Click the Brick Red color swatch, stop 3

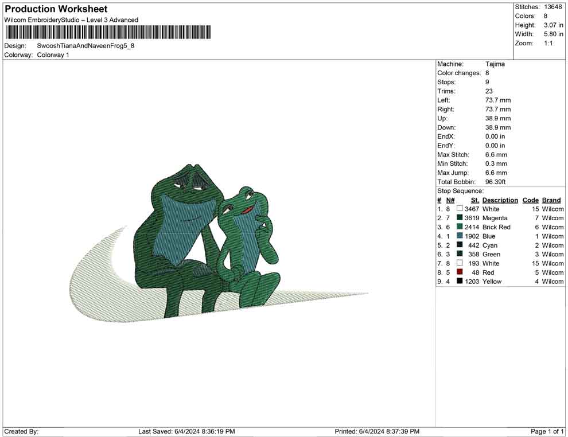click(460, 227)
